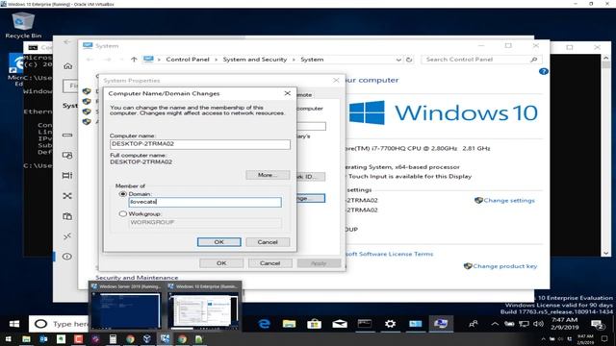Select Clipboard icon in Settings sidebar
The width and height of the screenshot is (616, 346).
[67, 215]
